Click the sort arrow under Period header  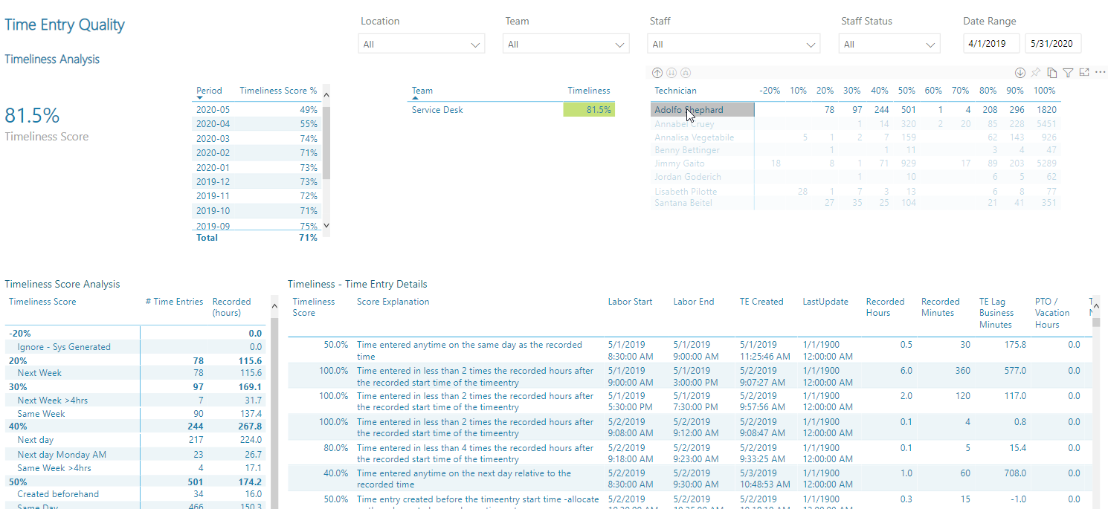tap(200, 97)
